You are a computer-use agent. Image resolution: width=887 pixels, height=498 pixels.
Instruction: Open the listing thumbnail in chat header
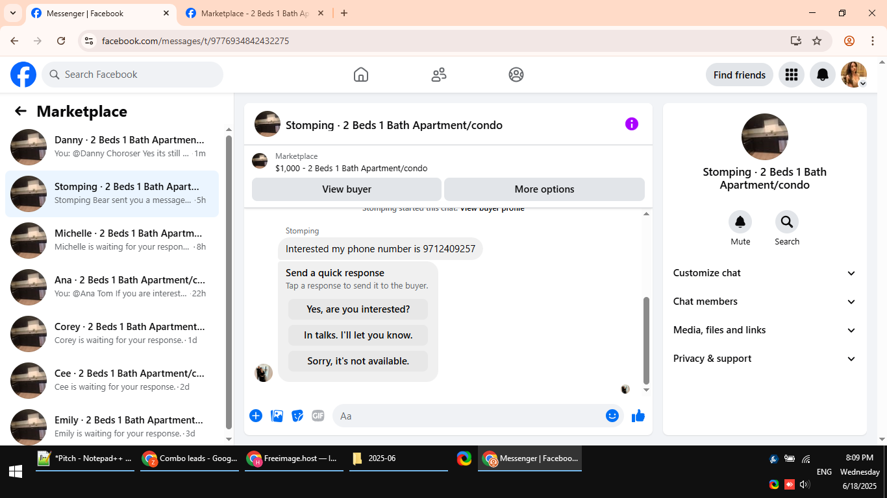point(268,124)
